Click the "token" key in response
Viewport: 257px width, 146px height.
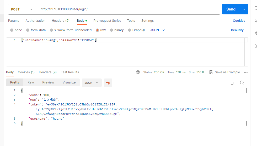click(x=35, y=104)
